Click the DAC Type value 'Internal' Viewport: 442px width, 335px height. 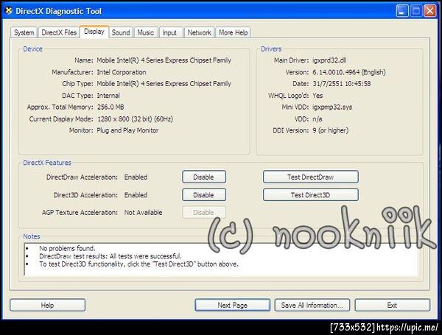[108, 96]
